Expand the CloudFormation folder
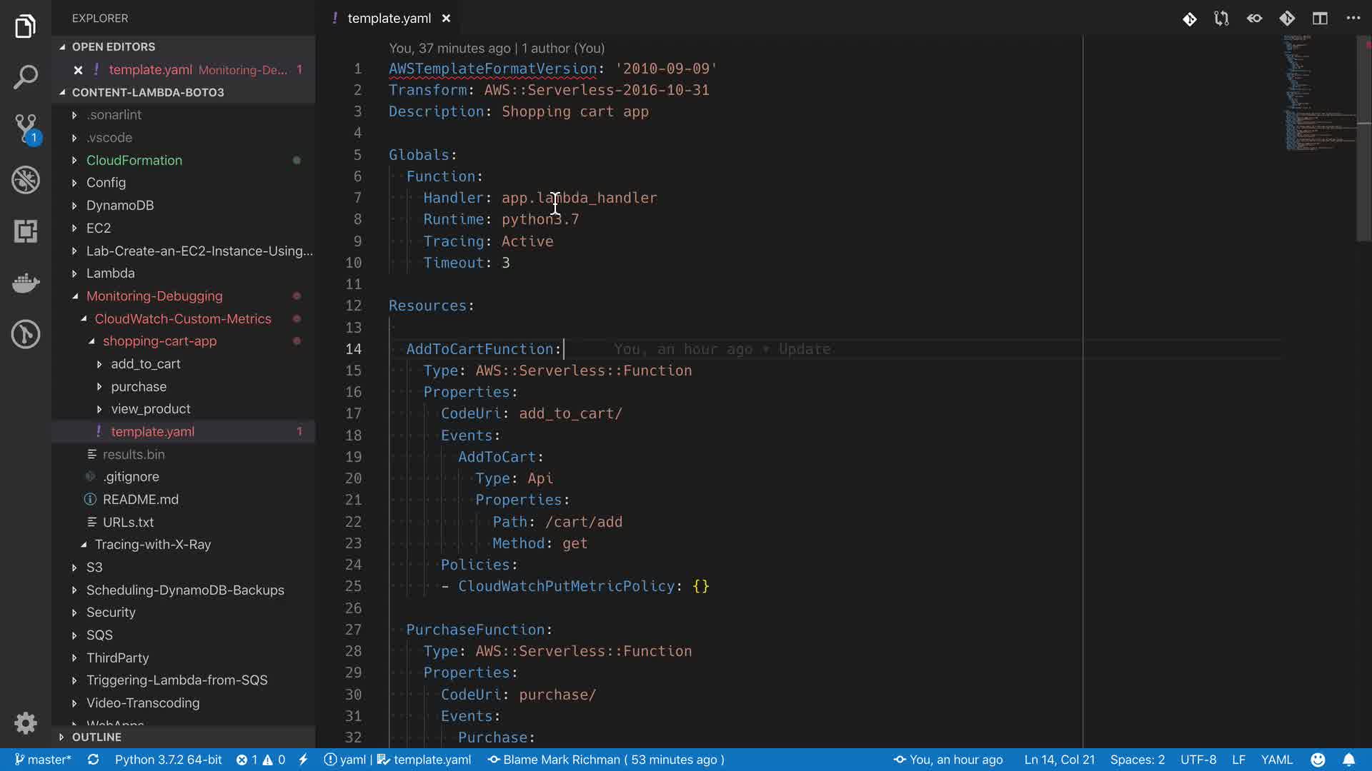This screenshot has height=771, width=1372. click(134, 160)
